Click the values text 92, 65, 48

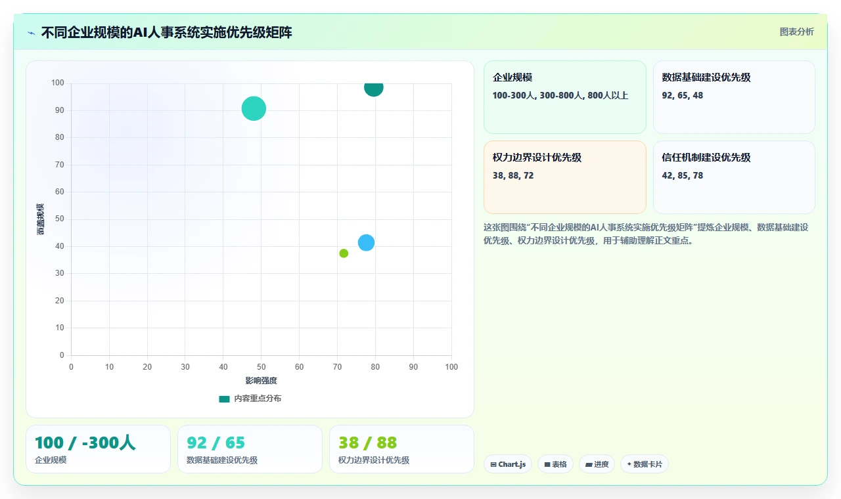pos(683,95)
